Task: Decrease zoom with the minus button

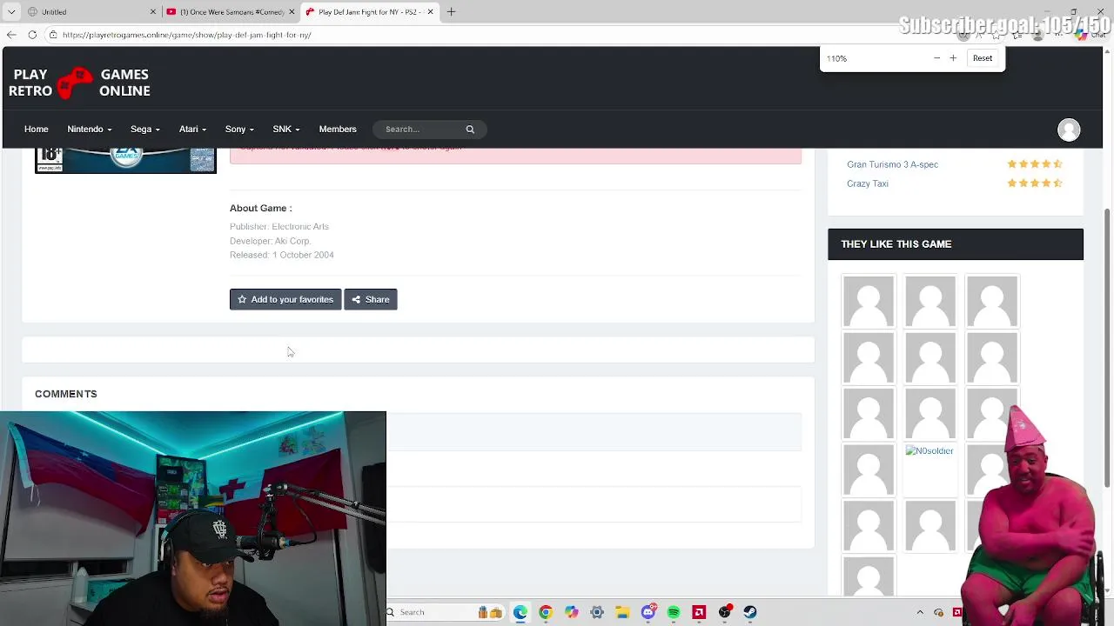Action: (936, 58)
